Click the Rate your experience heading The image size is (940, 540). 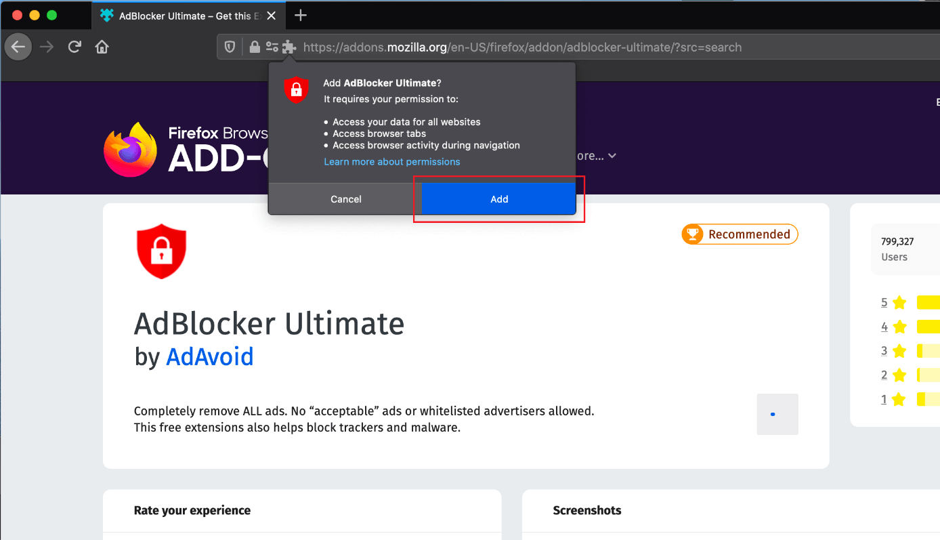[x=192, y=510]
